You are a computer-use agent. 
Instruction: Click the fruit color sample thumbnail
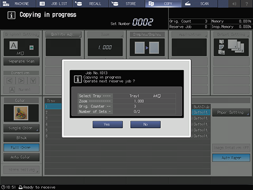point(21,113)
